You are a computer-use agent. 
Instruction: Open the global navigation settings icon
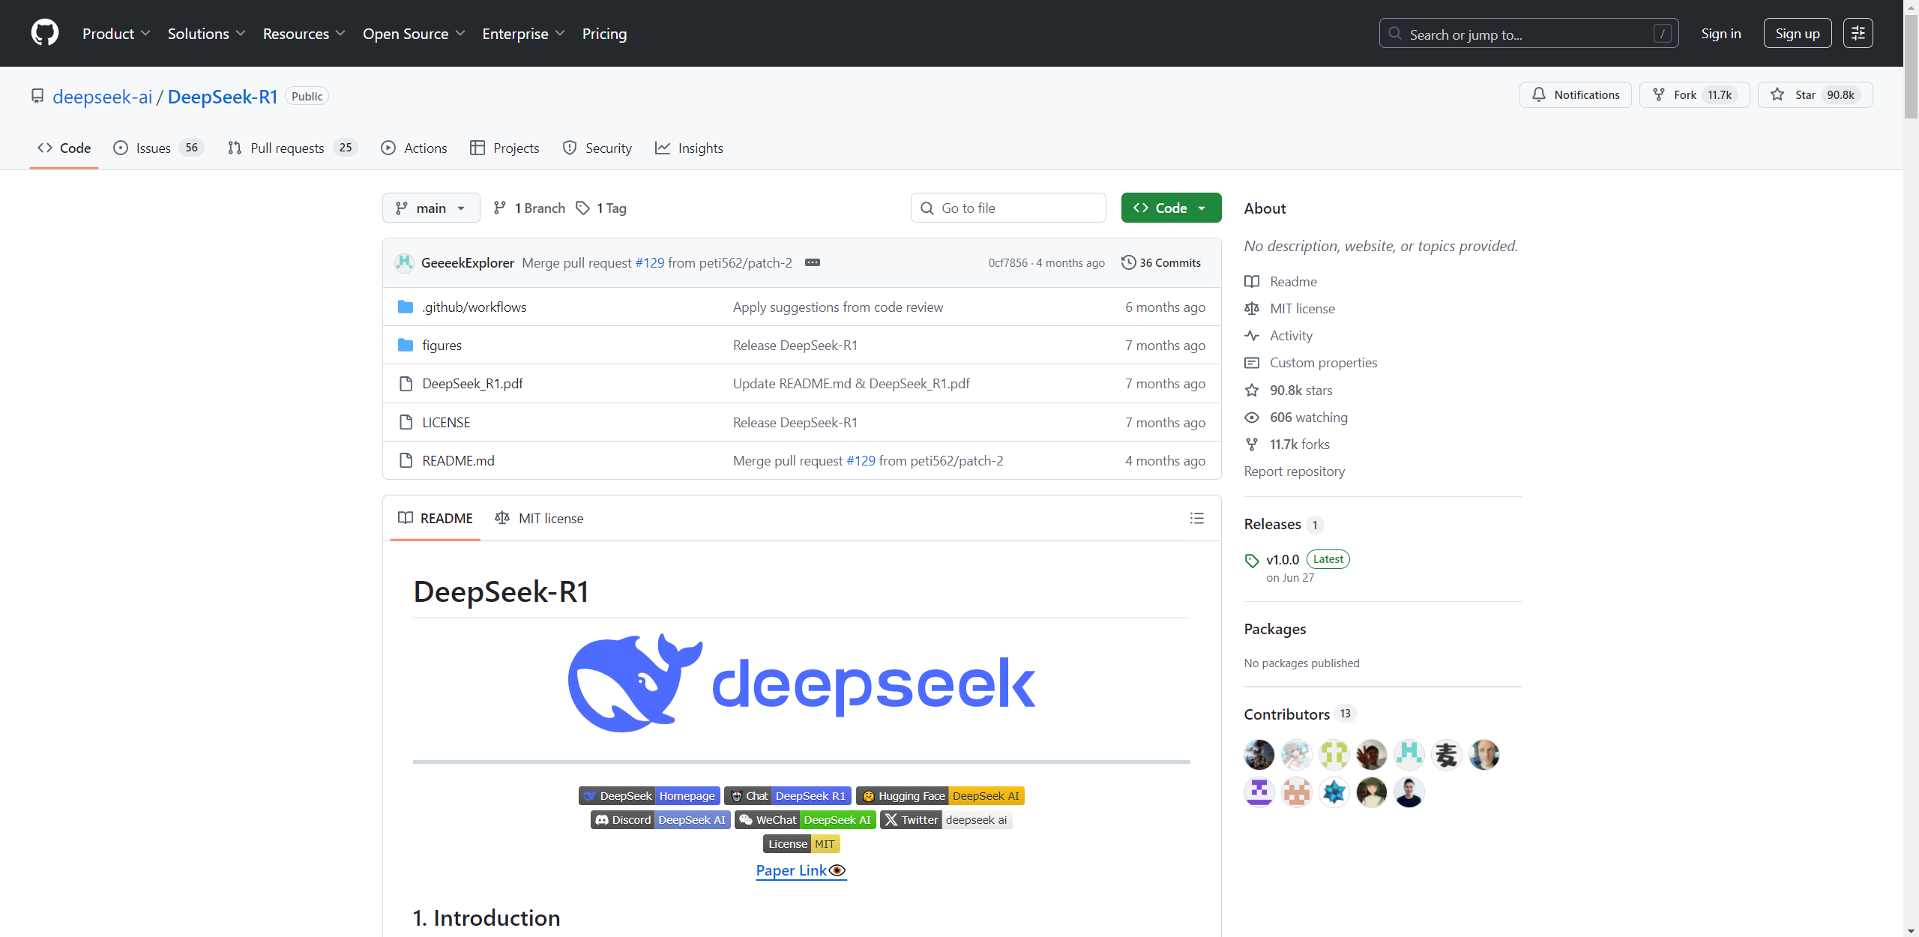(1858, 33)
